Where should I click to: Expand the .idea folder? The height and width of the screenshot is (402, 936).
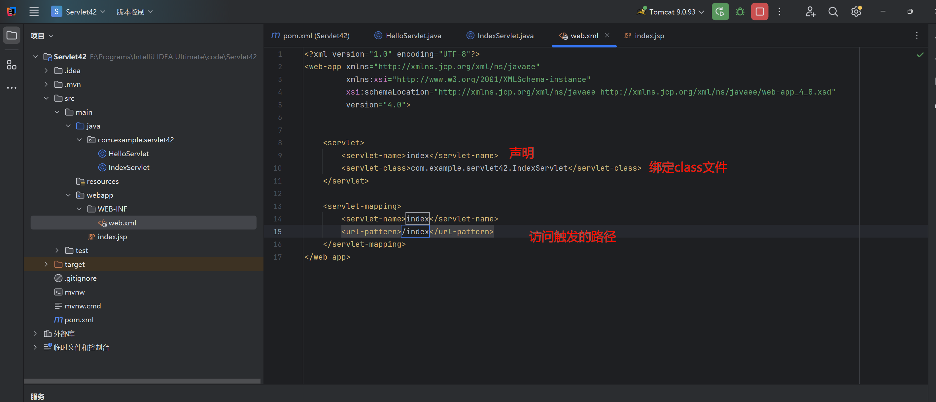(46, 71)
